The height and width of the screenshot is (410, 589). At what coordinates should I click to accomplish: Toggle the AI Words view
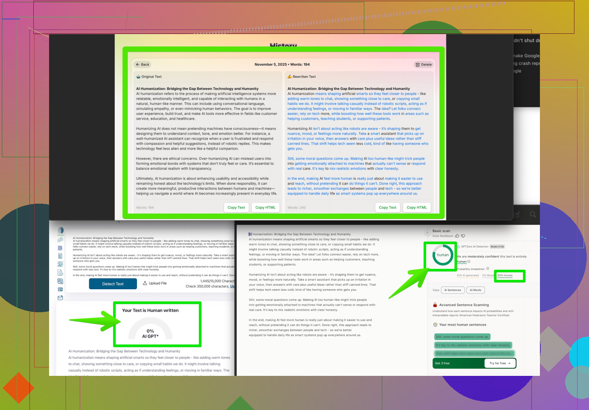click(475, 290)
